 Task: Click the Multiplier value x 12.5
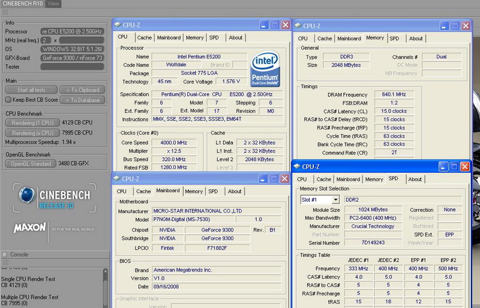173,151
